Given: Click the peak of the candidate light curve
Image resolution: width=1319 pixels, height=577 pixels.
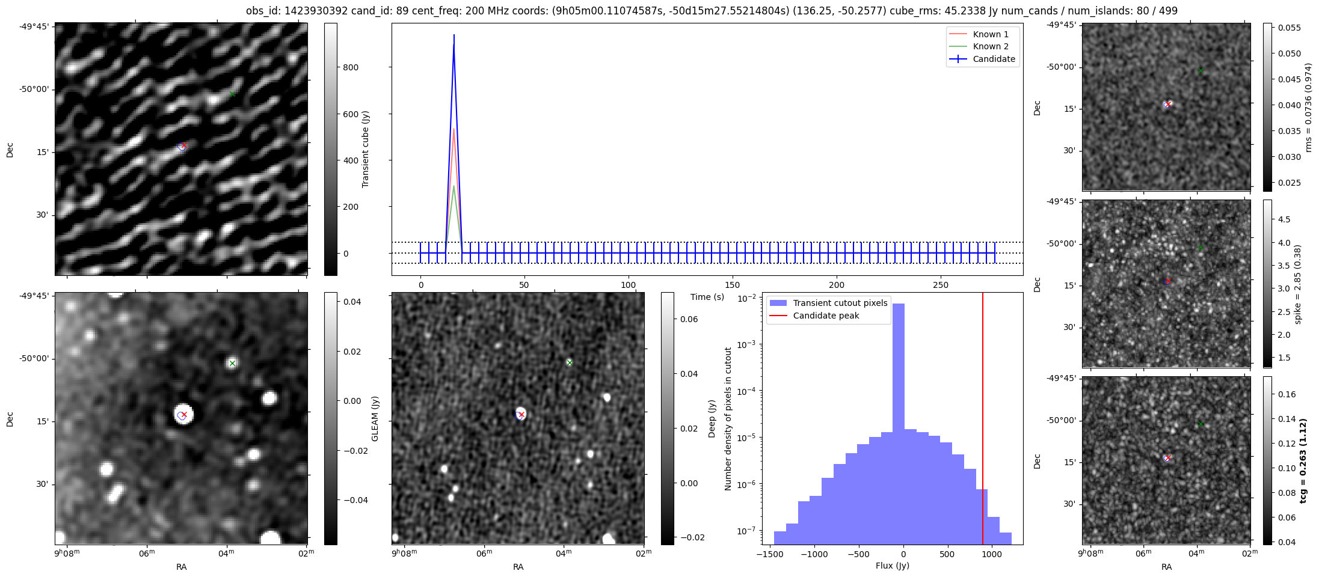Looking at the screenshot, I should pyautogui.click(x=454, y=36).
